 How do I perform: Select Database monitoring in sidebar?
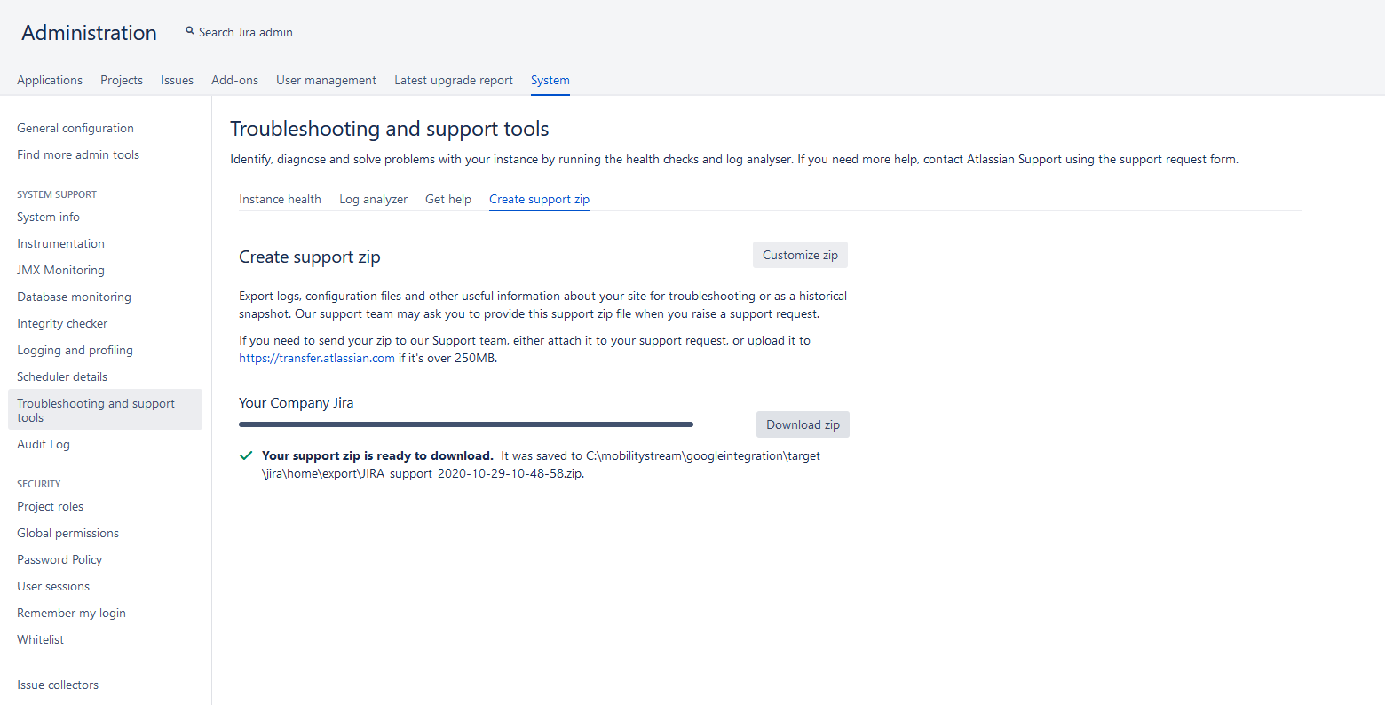click(x=74, y=297)
